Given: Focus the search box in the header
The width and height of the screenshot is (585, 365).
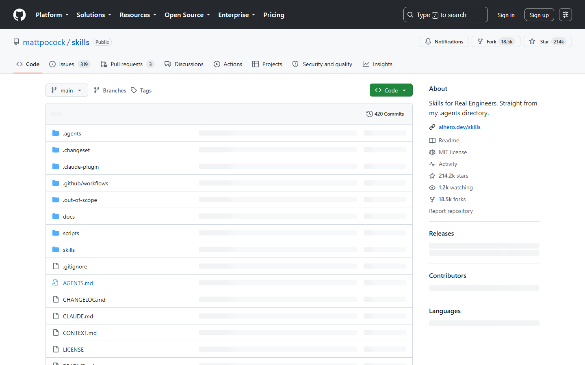Looking at the screenshot, I should 446,15.
